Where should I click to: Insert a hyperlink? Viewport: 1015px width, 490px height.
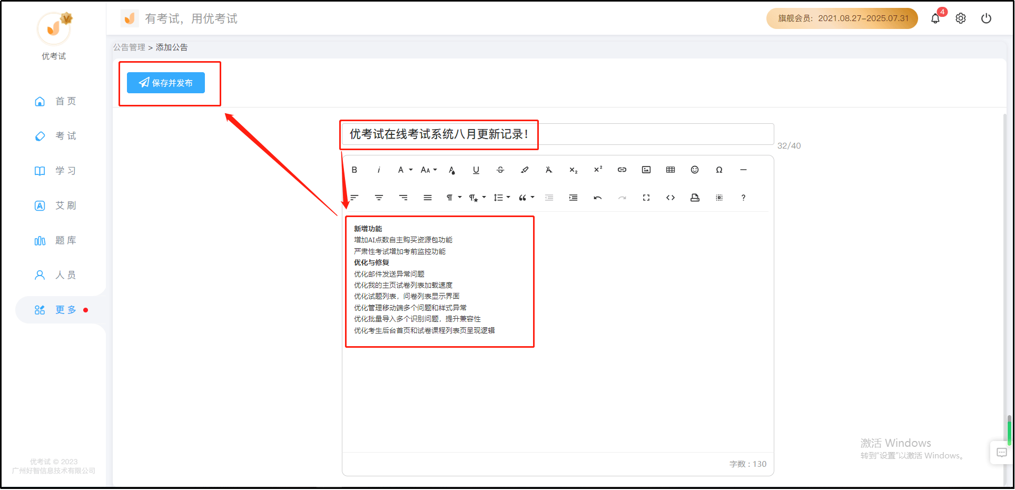point(622,170)
